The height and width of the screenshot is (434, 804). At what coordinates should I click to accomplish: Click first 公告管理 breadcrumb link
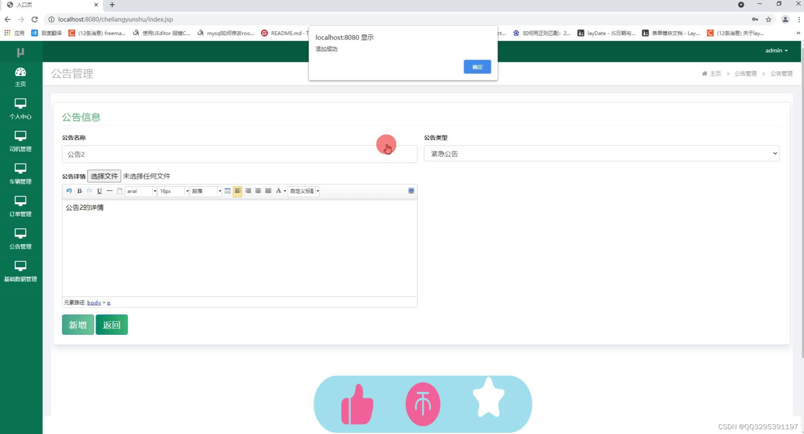pos(746,74)
